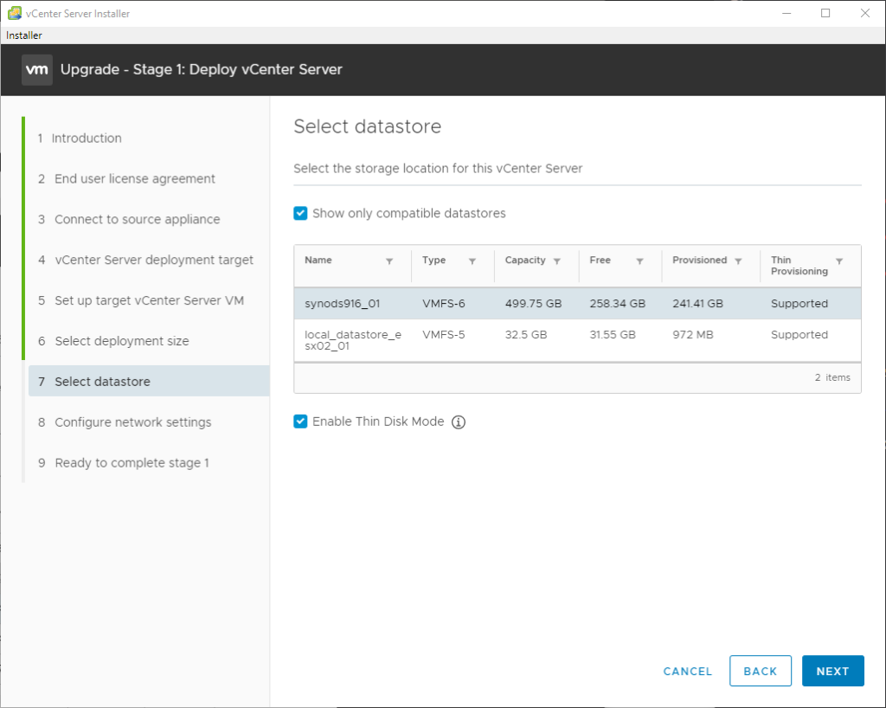Go to Connect to source appliance step
The width and height of the screenshot is (886, 708).
(x=129, y=219)
